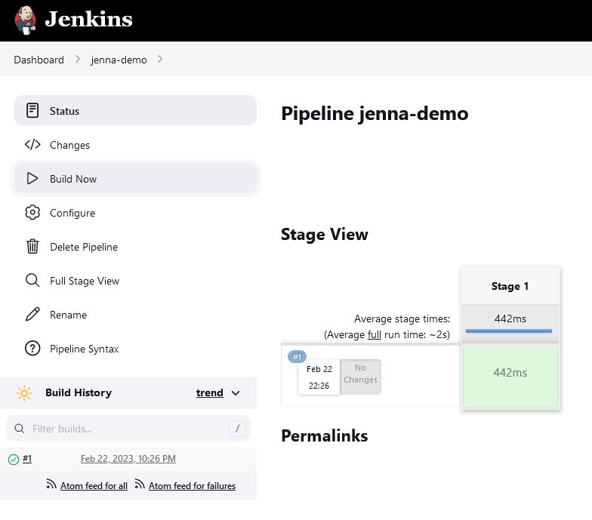The image size is (592, 520).
Task: Open build #1 link in history
Action: pyautogui.click(x=27, y=459)
